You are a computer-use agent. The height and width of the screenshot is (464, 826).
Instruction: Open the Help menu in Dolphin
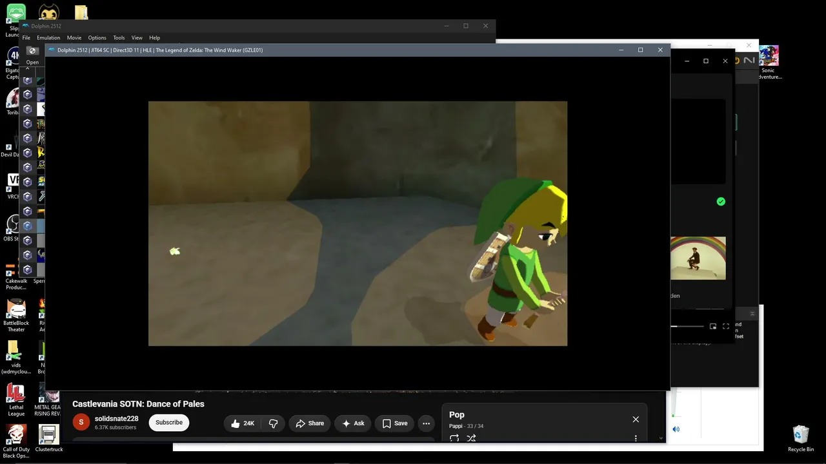coord(154,38)
